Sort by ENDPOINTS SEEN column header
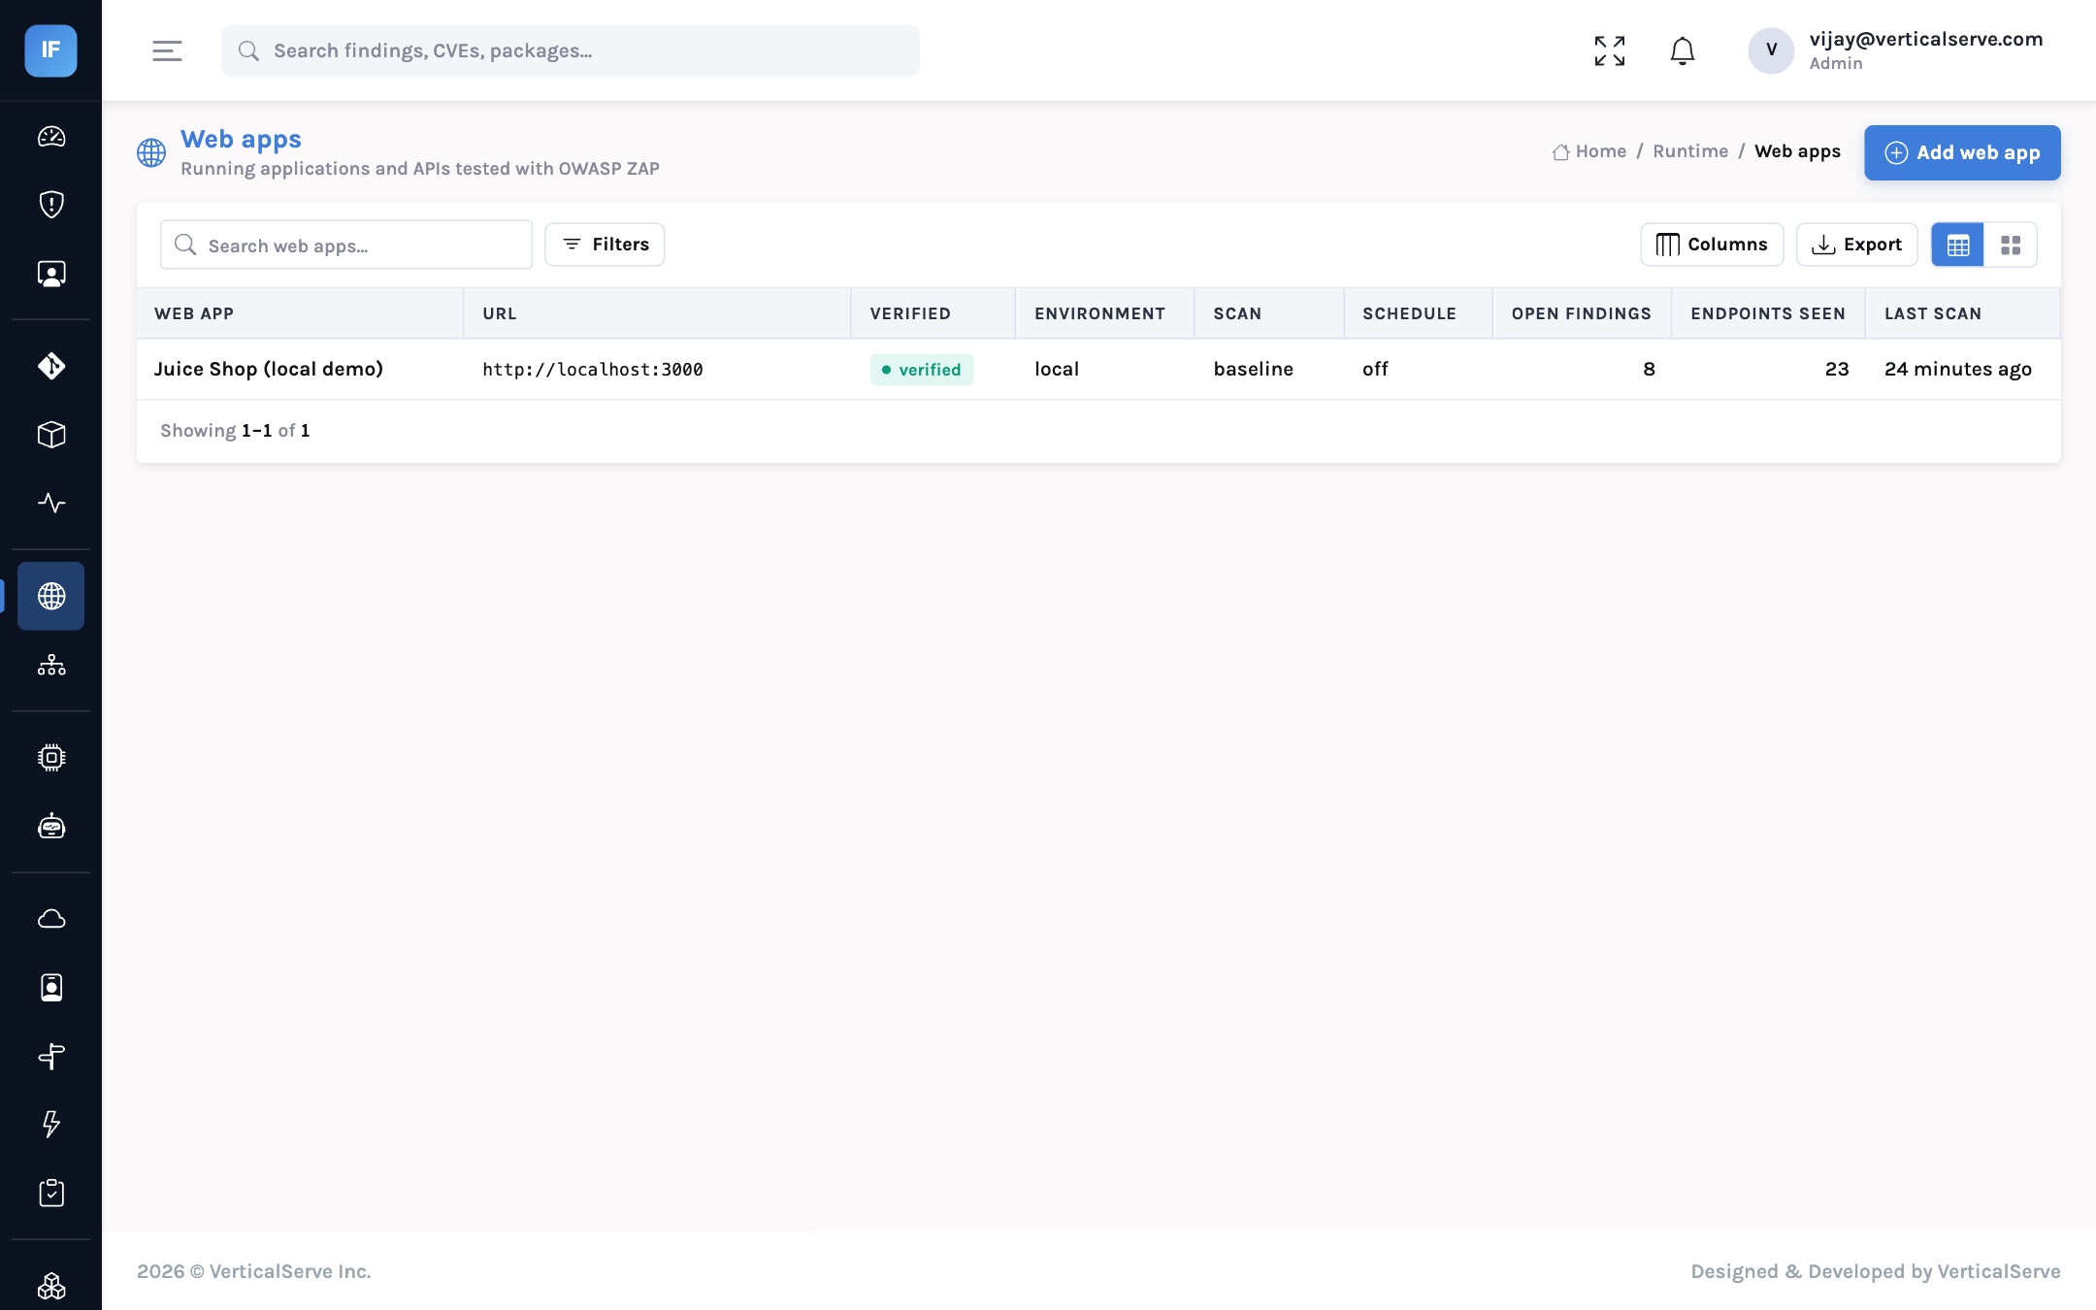The width and height of the screenshot is (2096, 1310). point(1768,313)
